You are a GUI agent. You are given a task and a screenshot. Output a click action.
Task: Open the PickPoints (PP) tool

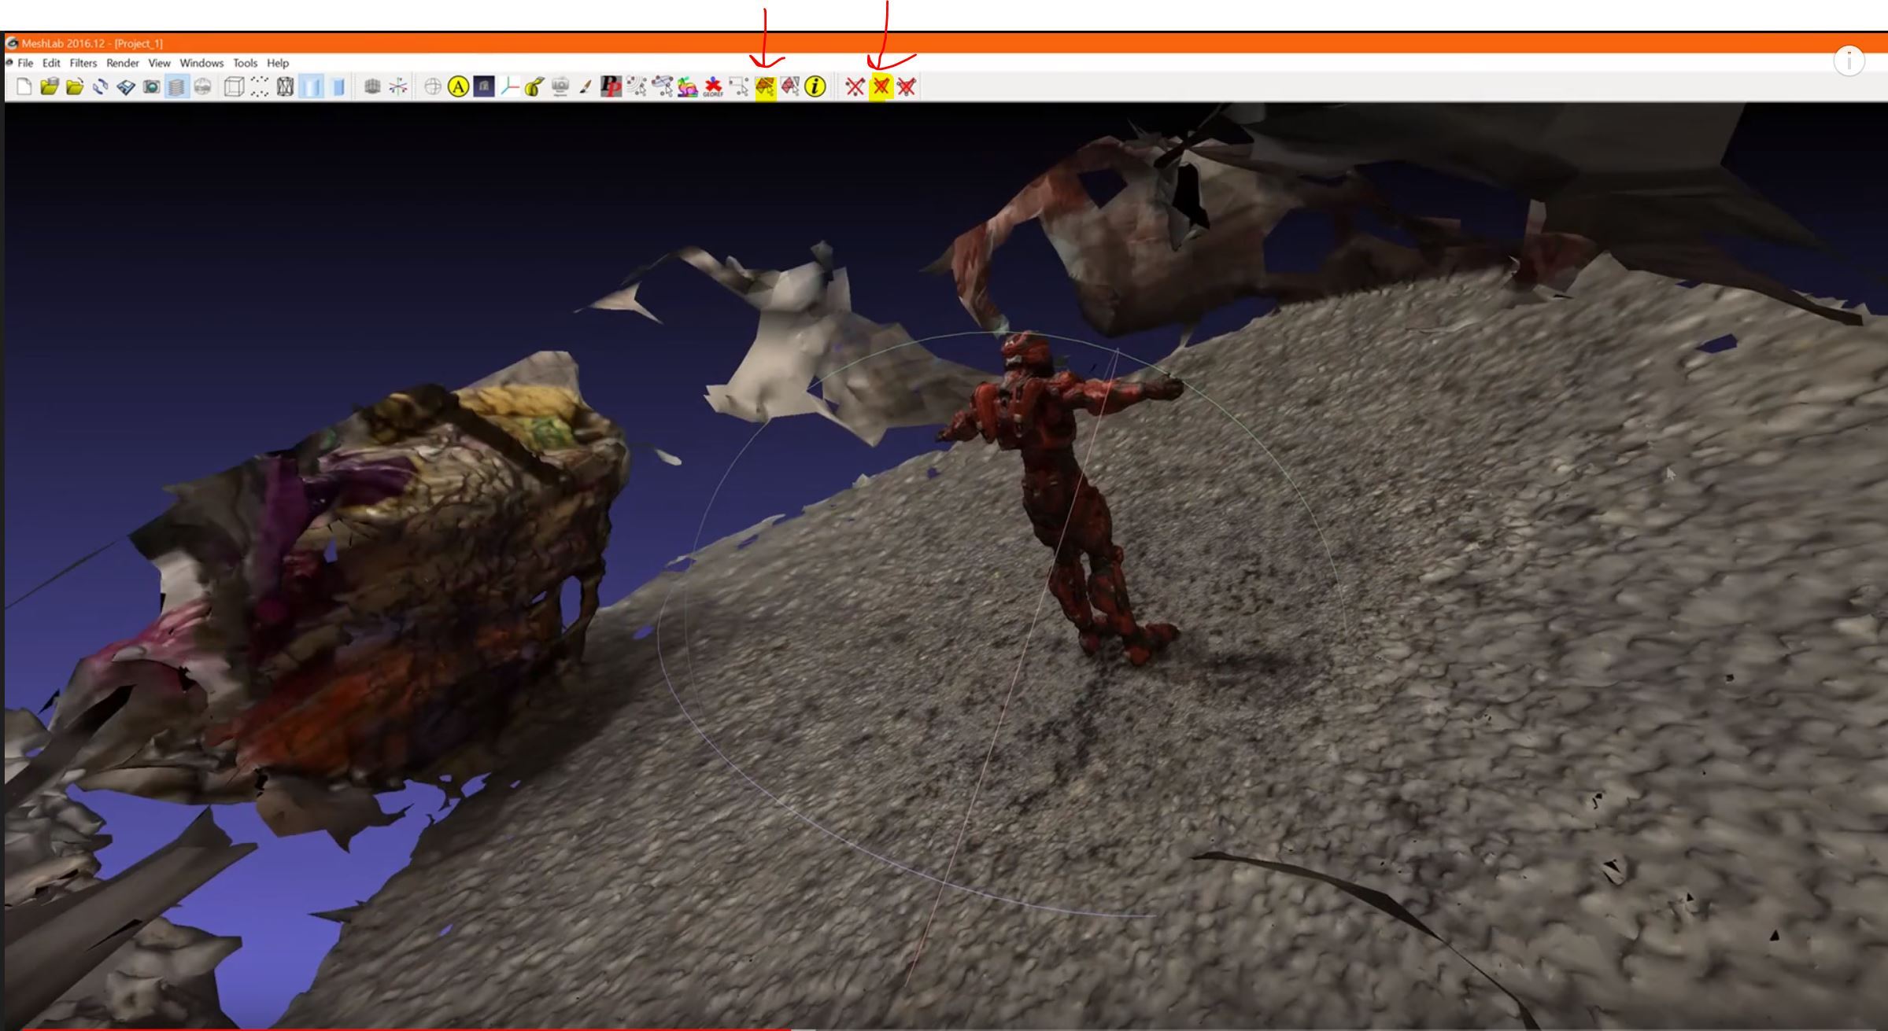pyautogui.click(x=611, y=87)
